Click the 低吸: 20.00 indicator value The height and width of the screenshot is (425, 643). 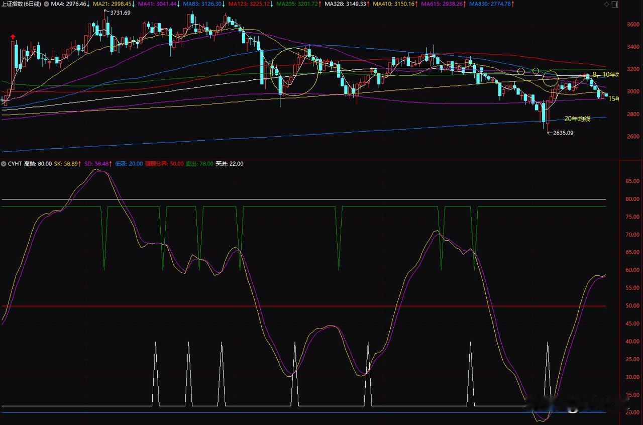pyautogui.click(x=128, y=164)
